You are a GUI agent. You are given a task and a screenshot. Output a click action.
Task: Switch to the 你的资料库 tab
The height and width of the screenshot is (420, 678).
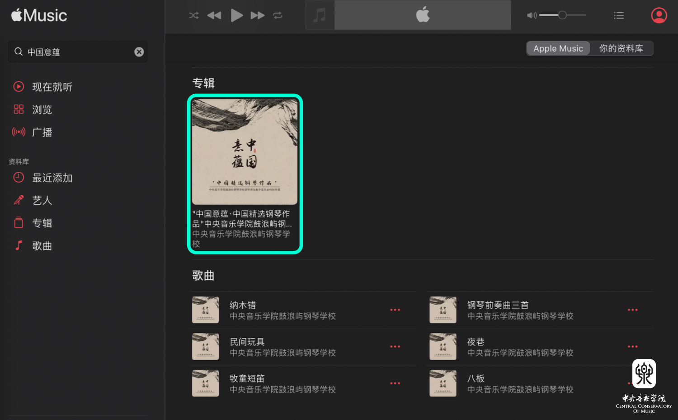(x=621, y=48)
